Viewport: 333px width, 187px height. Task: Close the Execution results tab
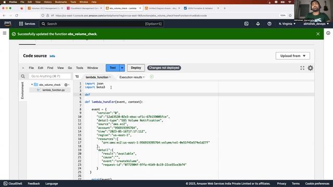(144, 77)
